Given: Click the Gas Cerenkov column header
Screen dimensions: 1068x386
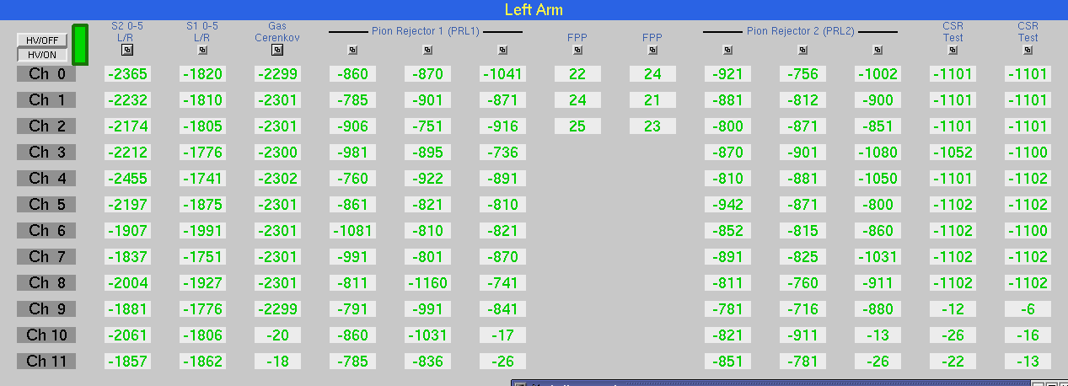Looking at the screenshot, I should point(277,32).
